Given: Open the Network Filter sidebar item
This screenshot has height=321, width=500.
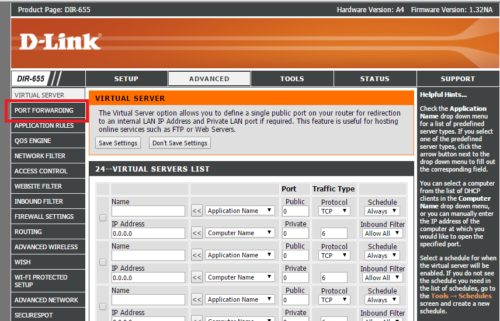Looking at the screenshot, I should pos(48,156).
